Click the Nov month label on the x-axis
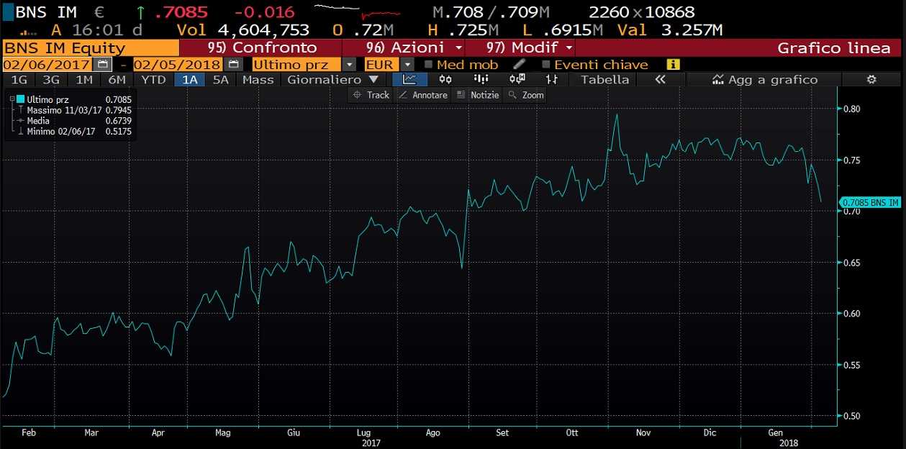The image size is (906, 449). [x=643, y=432]
